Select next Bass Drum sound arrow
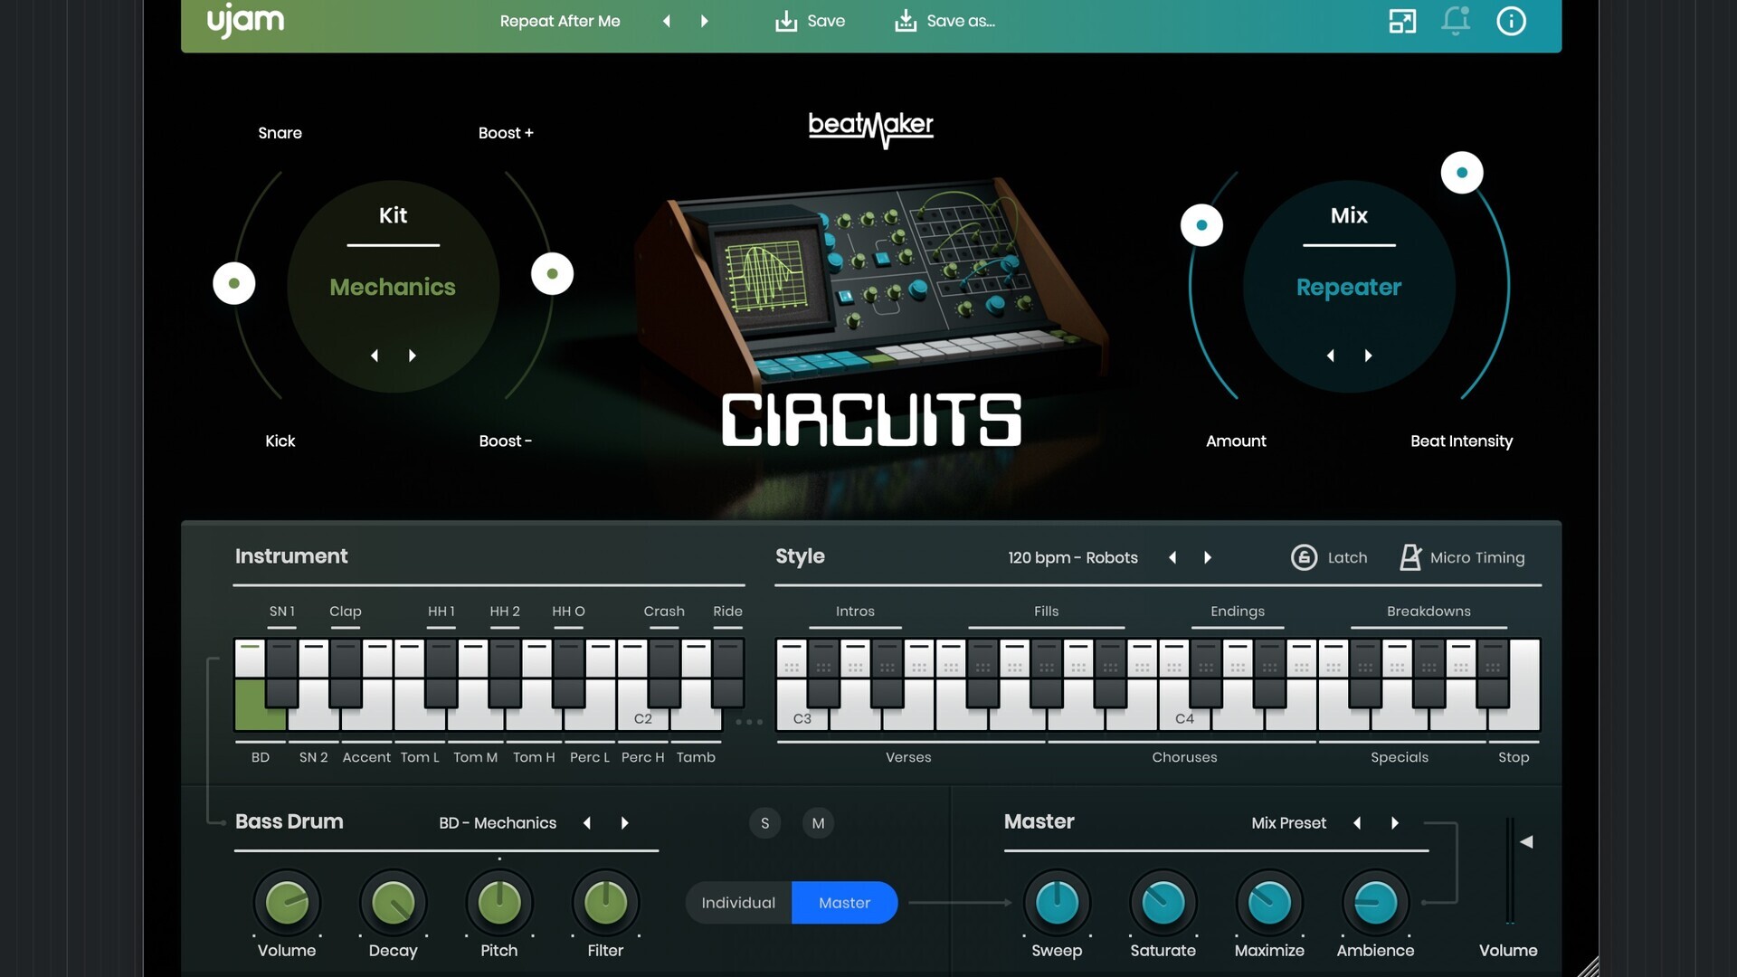 pyautogui.click(x=624, y=822)
